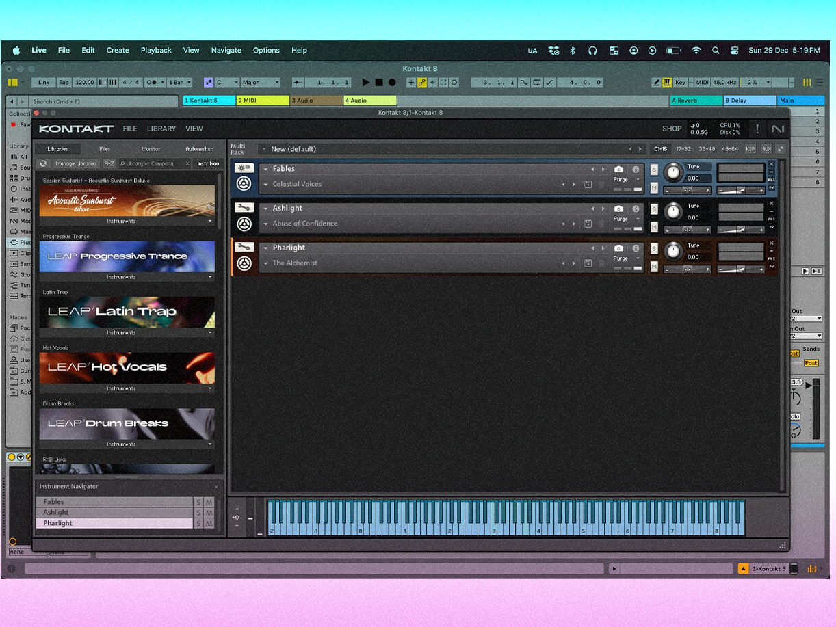Click the Fables volume slider
Screen dimensions: 836x627
tap(741, 190)
